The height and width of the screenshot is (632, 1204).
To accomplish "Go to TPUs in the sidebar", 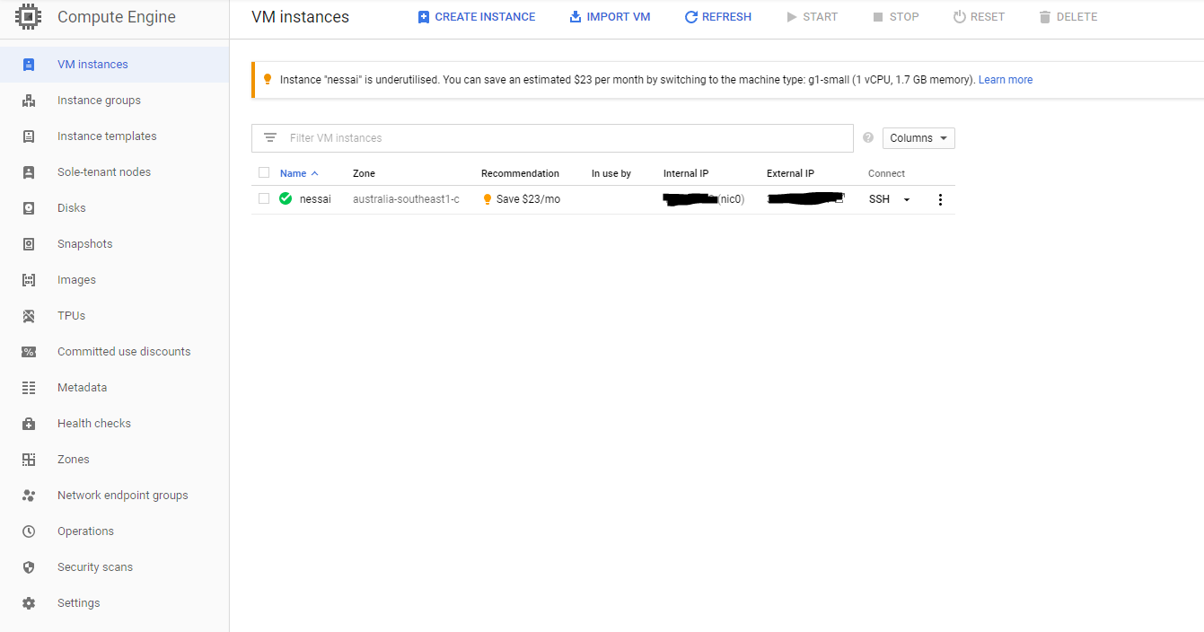I will [x=72, y=316].
